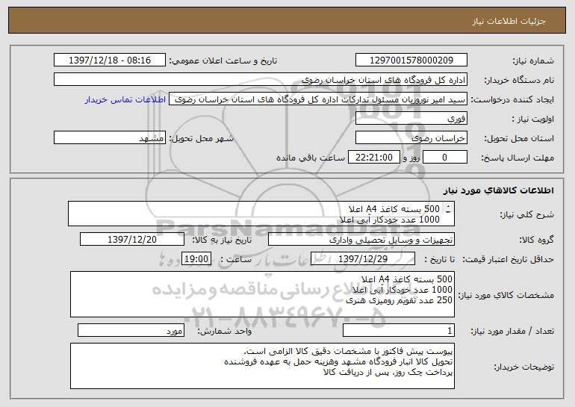
Task: Click the remaining days field showing 0
Action: [x=445, y=158]
